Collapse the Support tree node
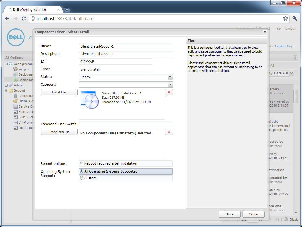This screenshot has height=227, width=302. coord(6,90)
